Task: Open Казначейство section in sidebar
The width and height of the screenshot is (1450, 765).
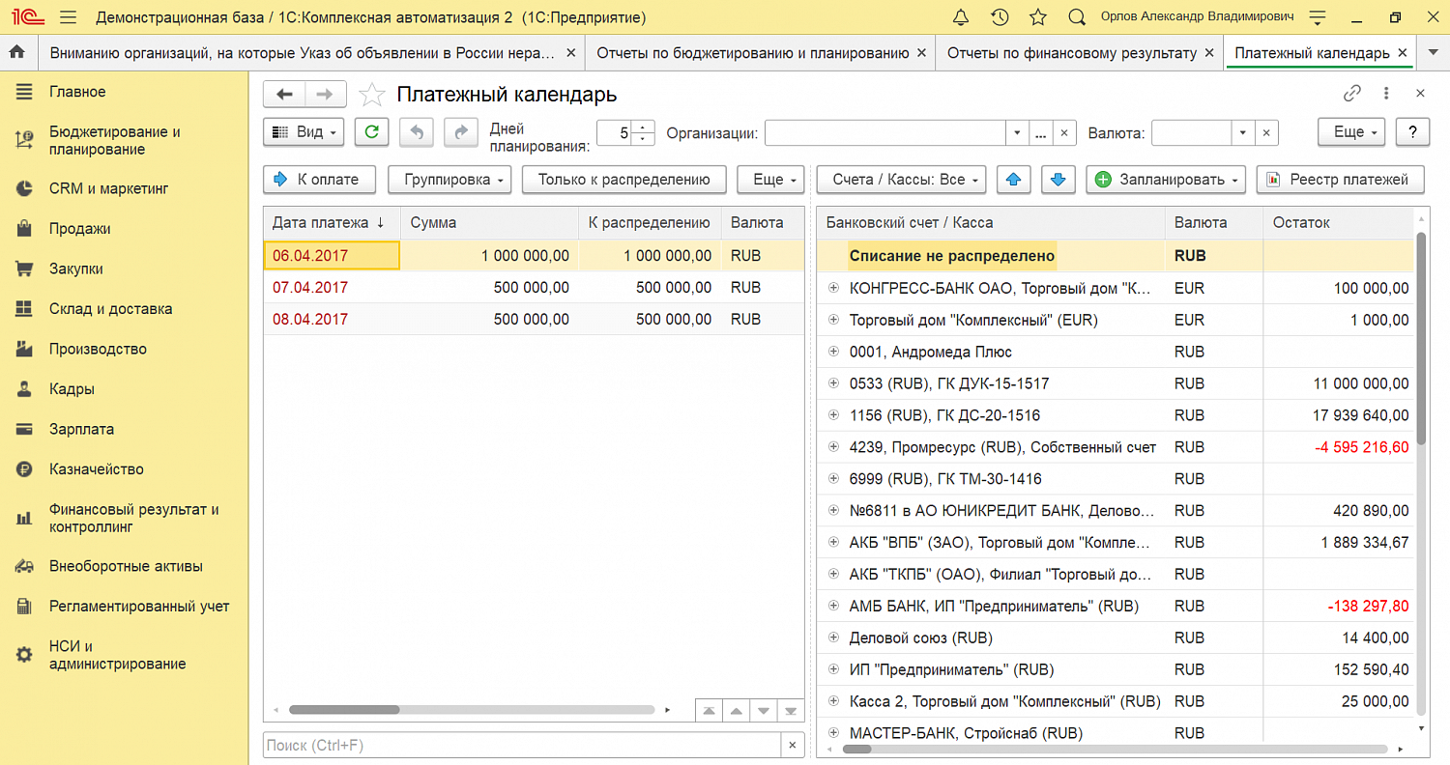Action: pos(97,469)
